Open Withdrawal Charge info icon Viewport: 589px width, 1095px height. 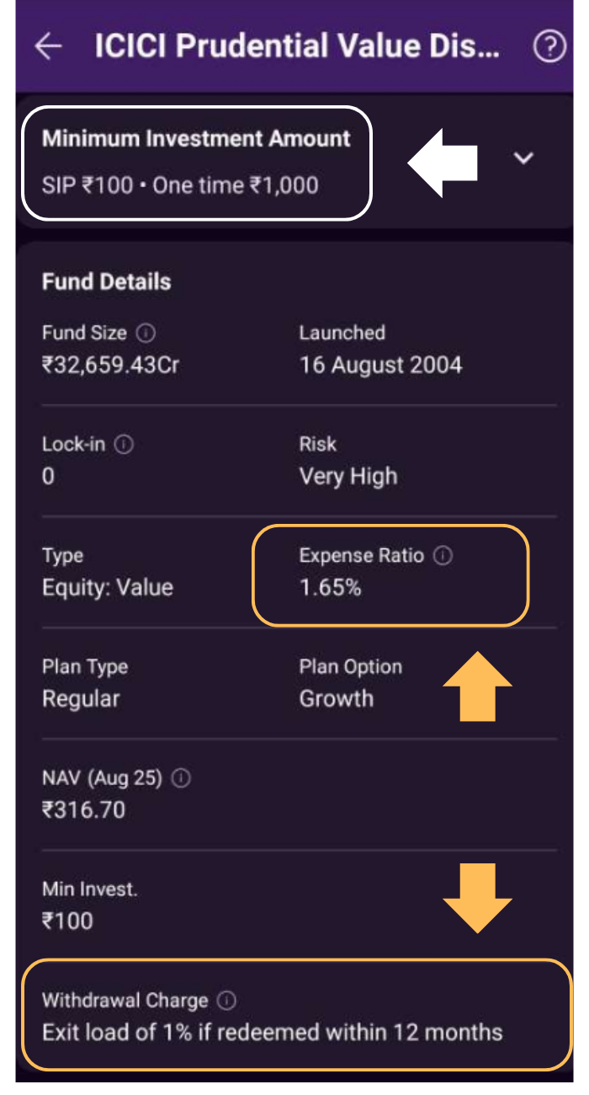[226, 1001]
